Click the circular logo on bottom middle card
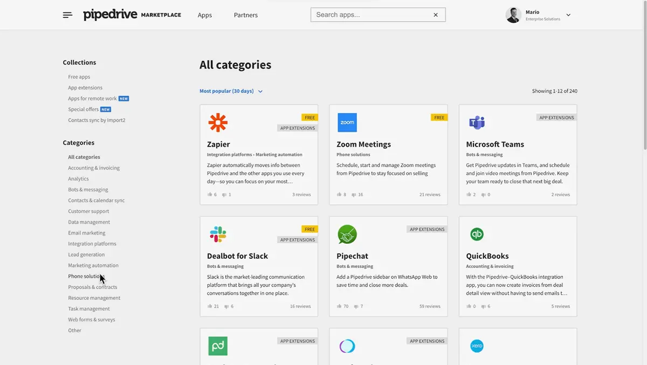 coord(347,346)
